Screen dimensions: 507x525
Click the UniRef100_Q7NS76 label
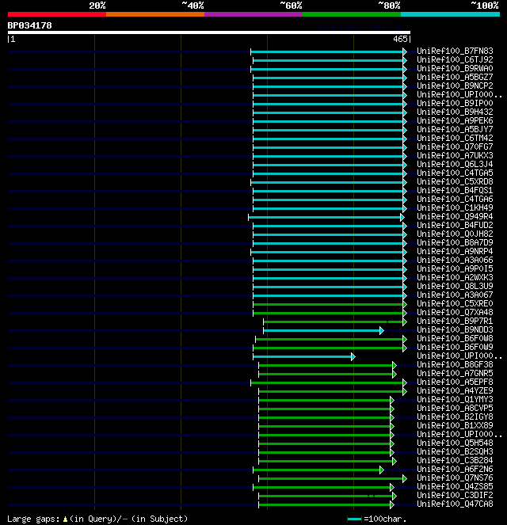[x=455, y=477]
